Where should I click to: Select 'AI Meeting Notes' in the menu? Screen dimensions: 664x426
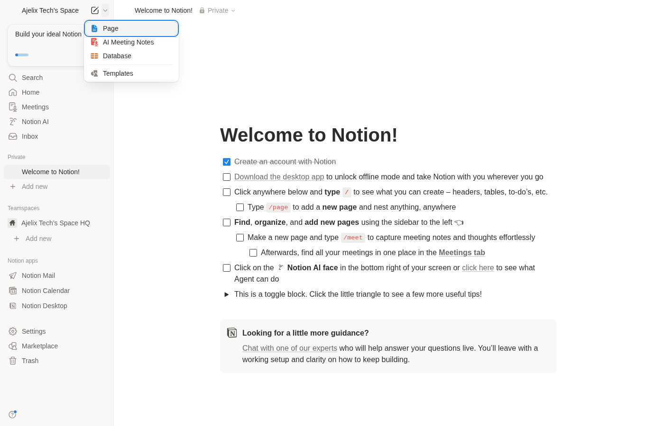(x=129, y=42)
